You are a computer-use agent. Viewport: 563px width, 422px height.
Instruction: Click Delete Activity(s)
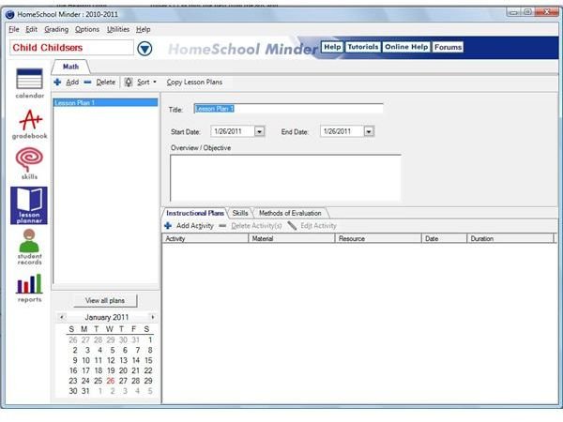(x=251, y=226)
